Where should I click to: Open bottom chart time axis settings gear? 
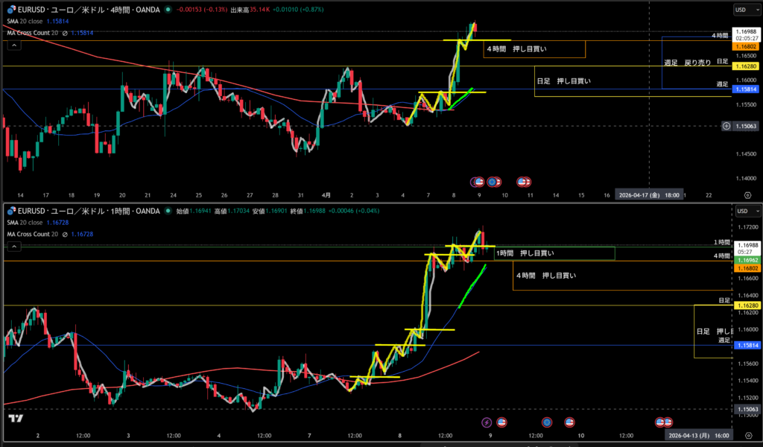747,436
